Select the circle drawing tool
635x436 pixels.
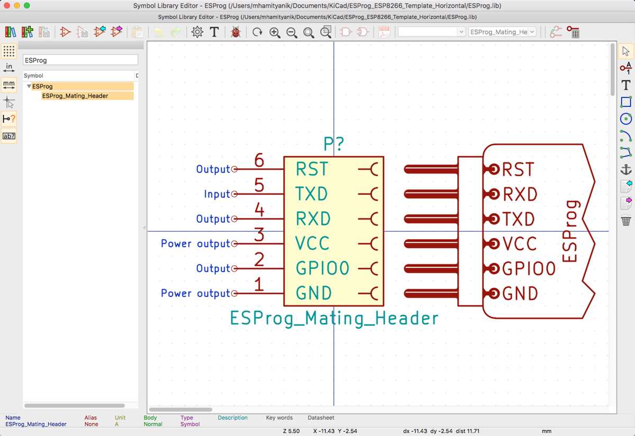[626, 119]
